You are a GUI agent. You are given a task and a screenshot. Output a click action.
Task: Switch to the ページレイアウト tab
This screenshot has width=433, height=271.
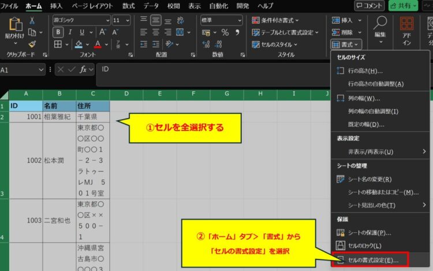click(x=92, y=6)
